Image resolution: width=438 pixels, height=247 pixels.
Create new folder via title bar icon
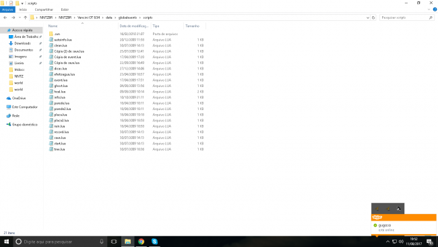click(x=17, y=3)
